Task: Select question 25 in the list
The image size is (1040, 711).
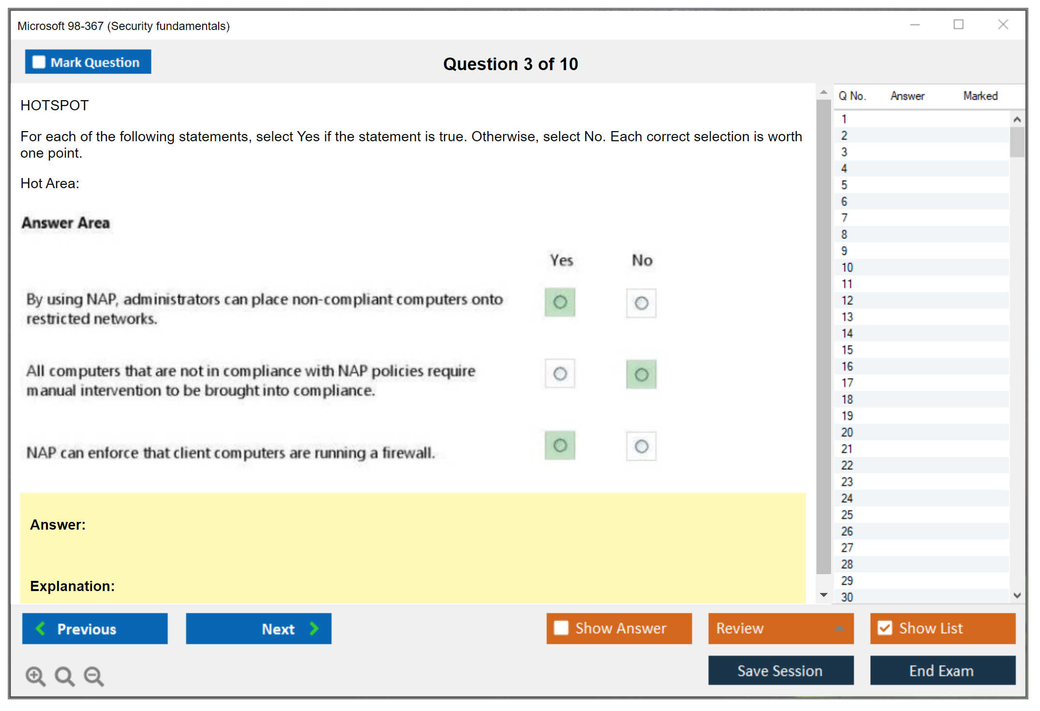Action: 847,515
